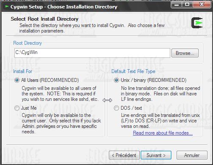Cancel setup with the Annuler button
Image resolution: width=213 pixels, height=165 pixels.
click(x=192, y=155)
